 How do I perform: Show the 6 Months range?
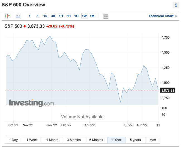point(96,140)
